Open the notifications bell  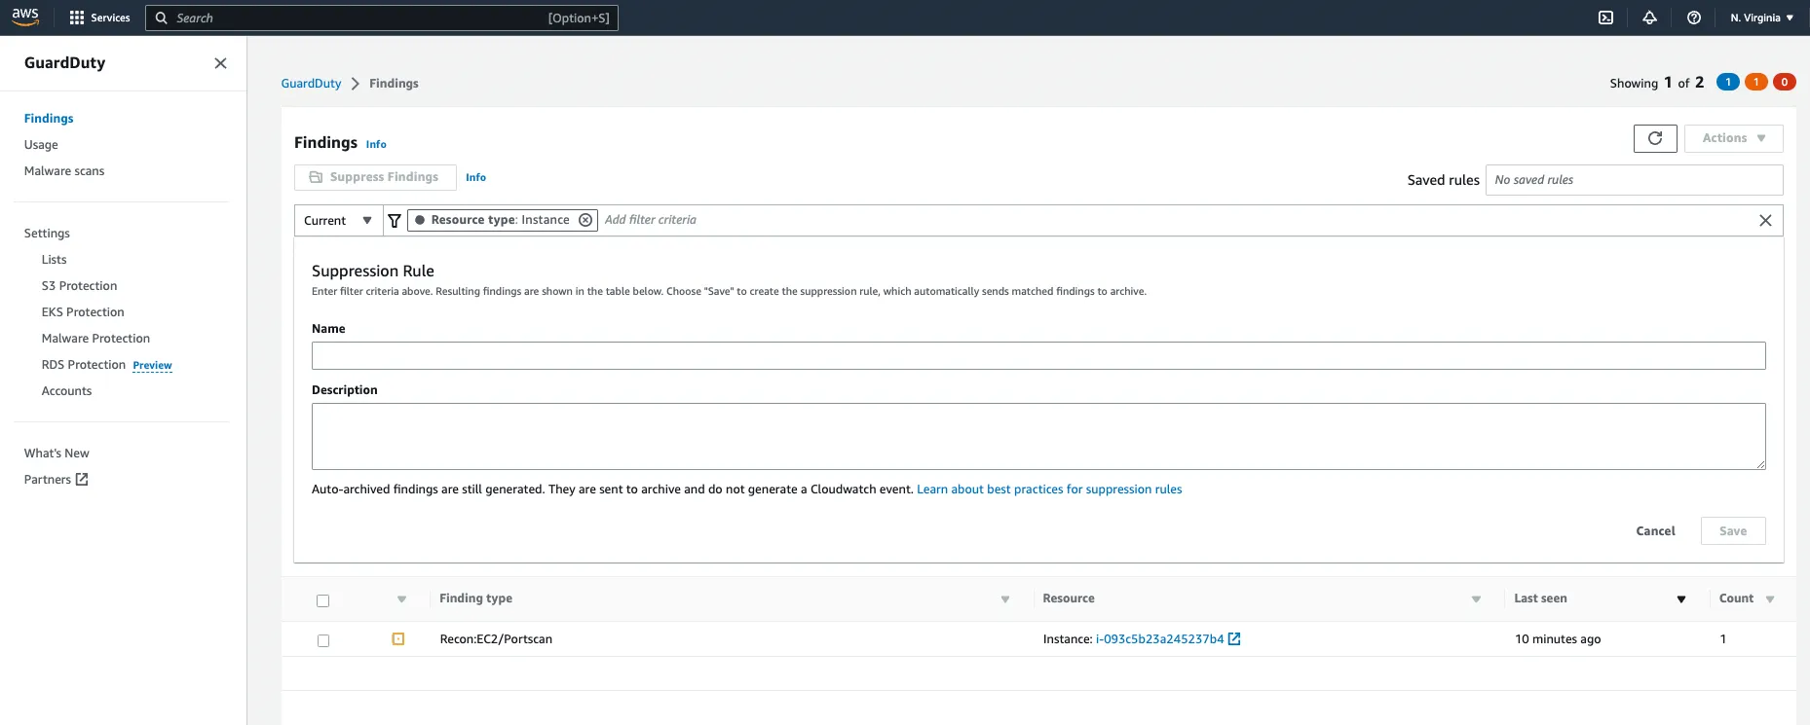click(x=1649, y=18)
